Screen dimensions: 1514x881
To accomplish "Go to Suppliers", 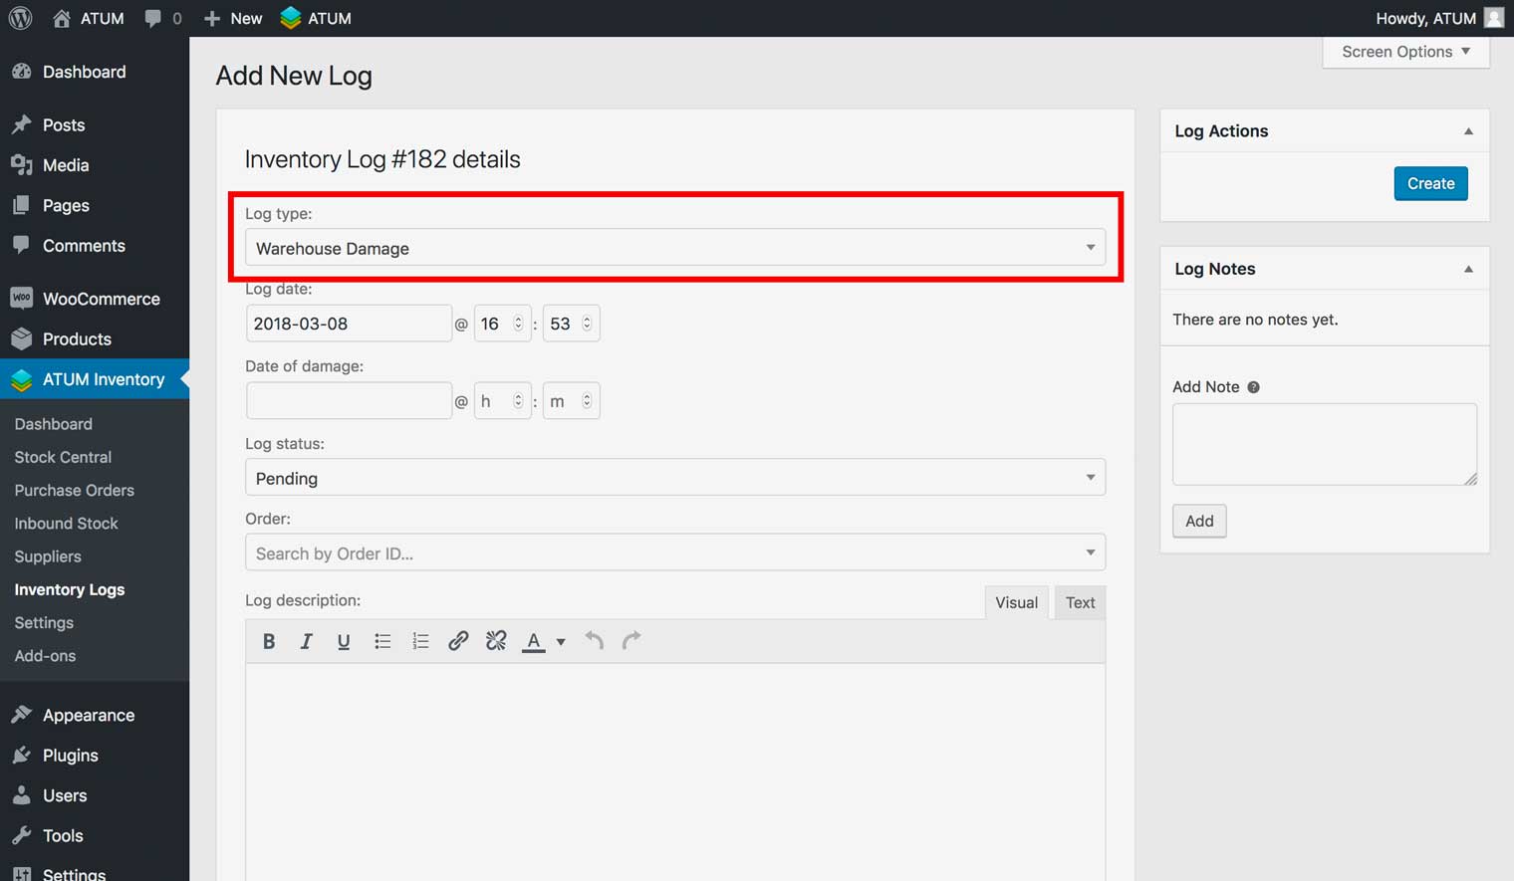I will (48, 556).
